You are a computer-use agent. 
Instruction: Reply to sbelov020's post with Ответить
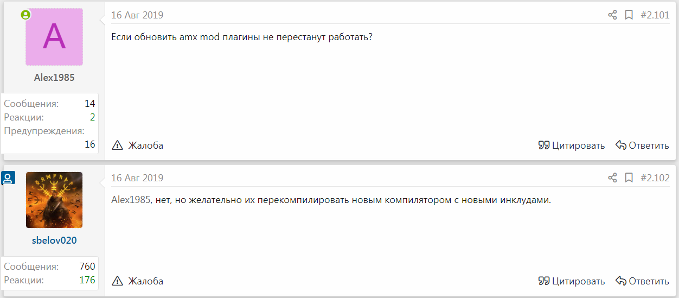coord(642,281)
